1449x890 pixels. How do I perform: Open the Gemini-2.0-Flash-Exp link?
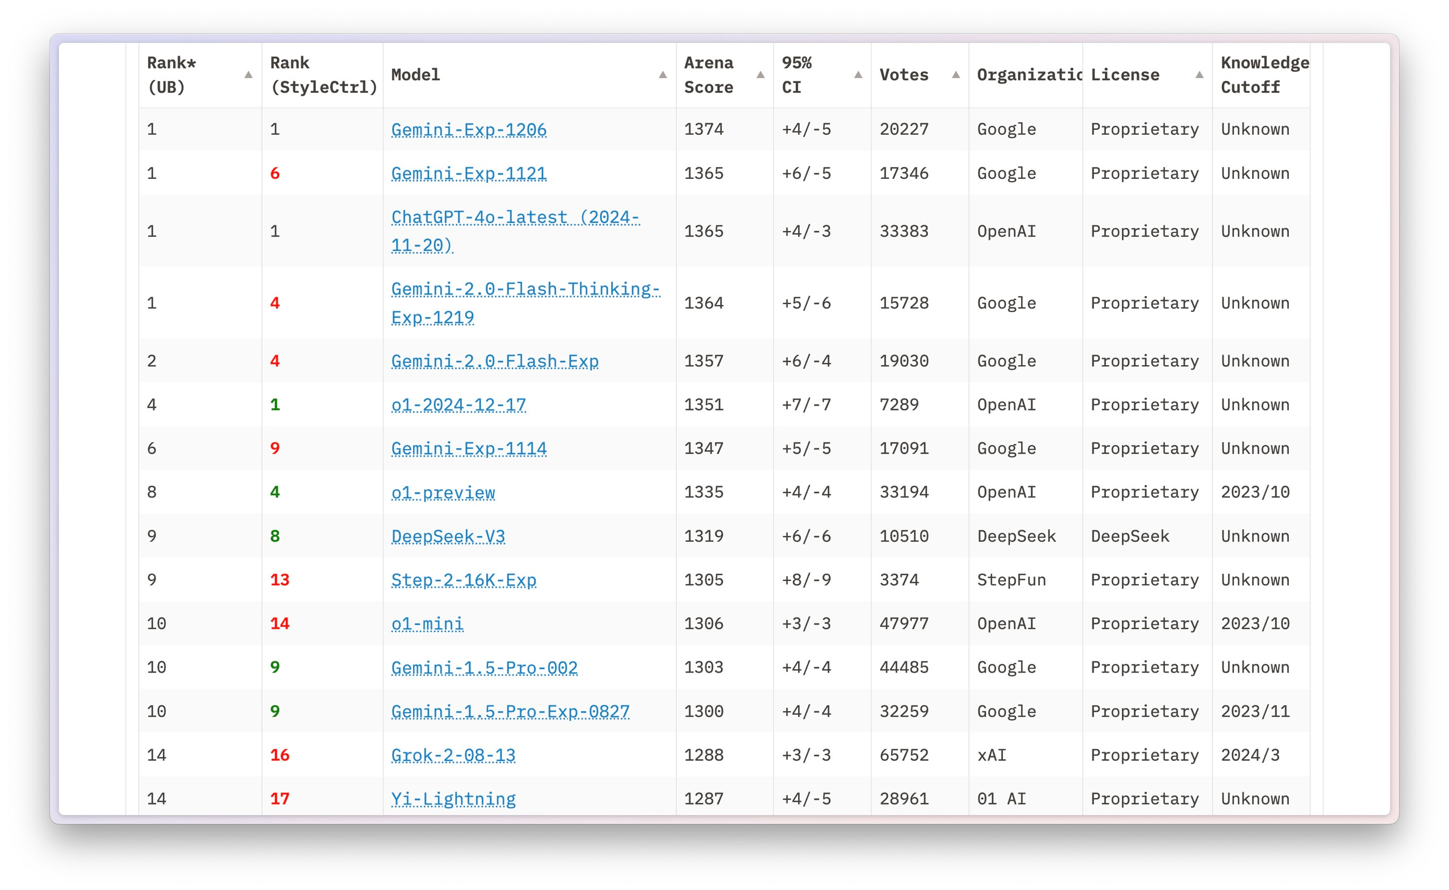(x=495, y=361)
